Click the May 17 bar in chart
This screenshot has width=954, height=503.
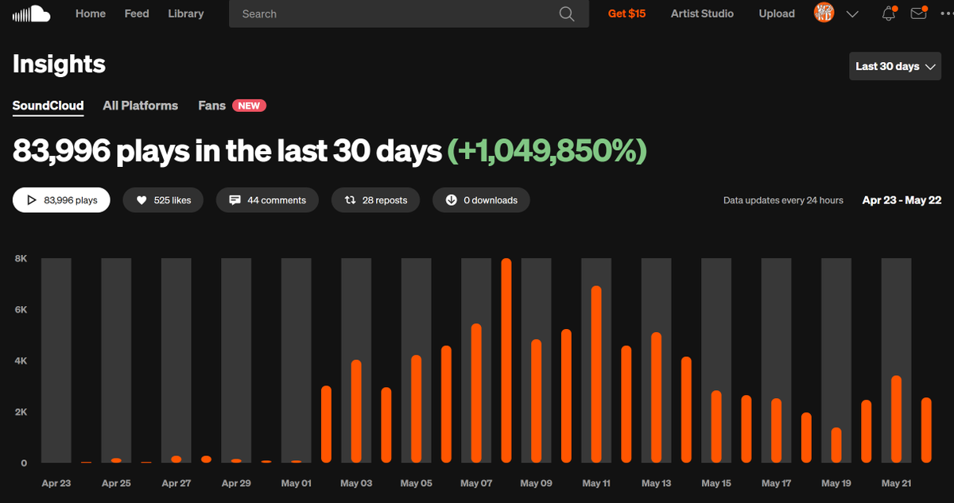(x=776, y=431)
